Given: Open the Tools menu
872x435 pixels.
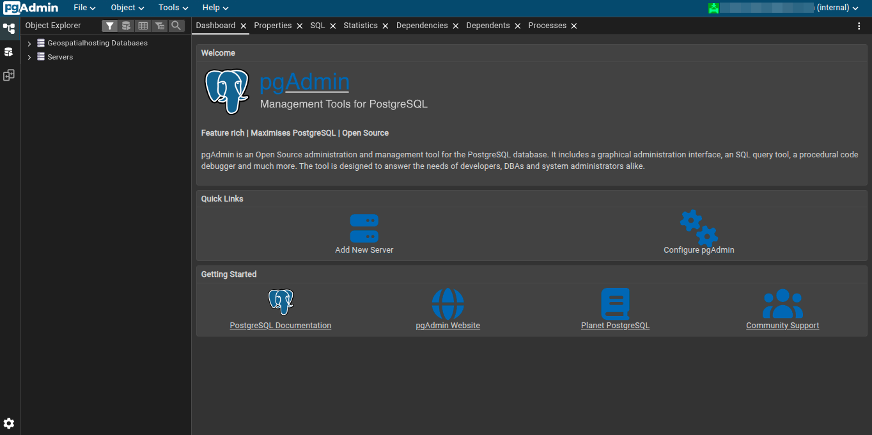Looking at the screenshot, I should point(173,8).
